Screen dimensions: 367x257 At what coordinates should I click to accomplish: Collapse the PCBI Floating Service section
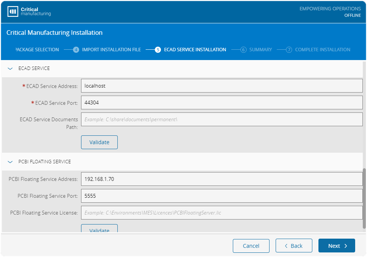click(10, 162)
